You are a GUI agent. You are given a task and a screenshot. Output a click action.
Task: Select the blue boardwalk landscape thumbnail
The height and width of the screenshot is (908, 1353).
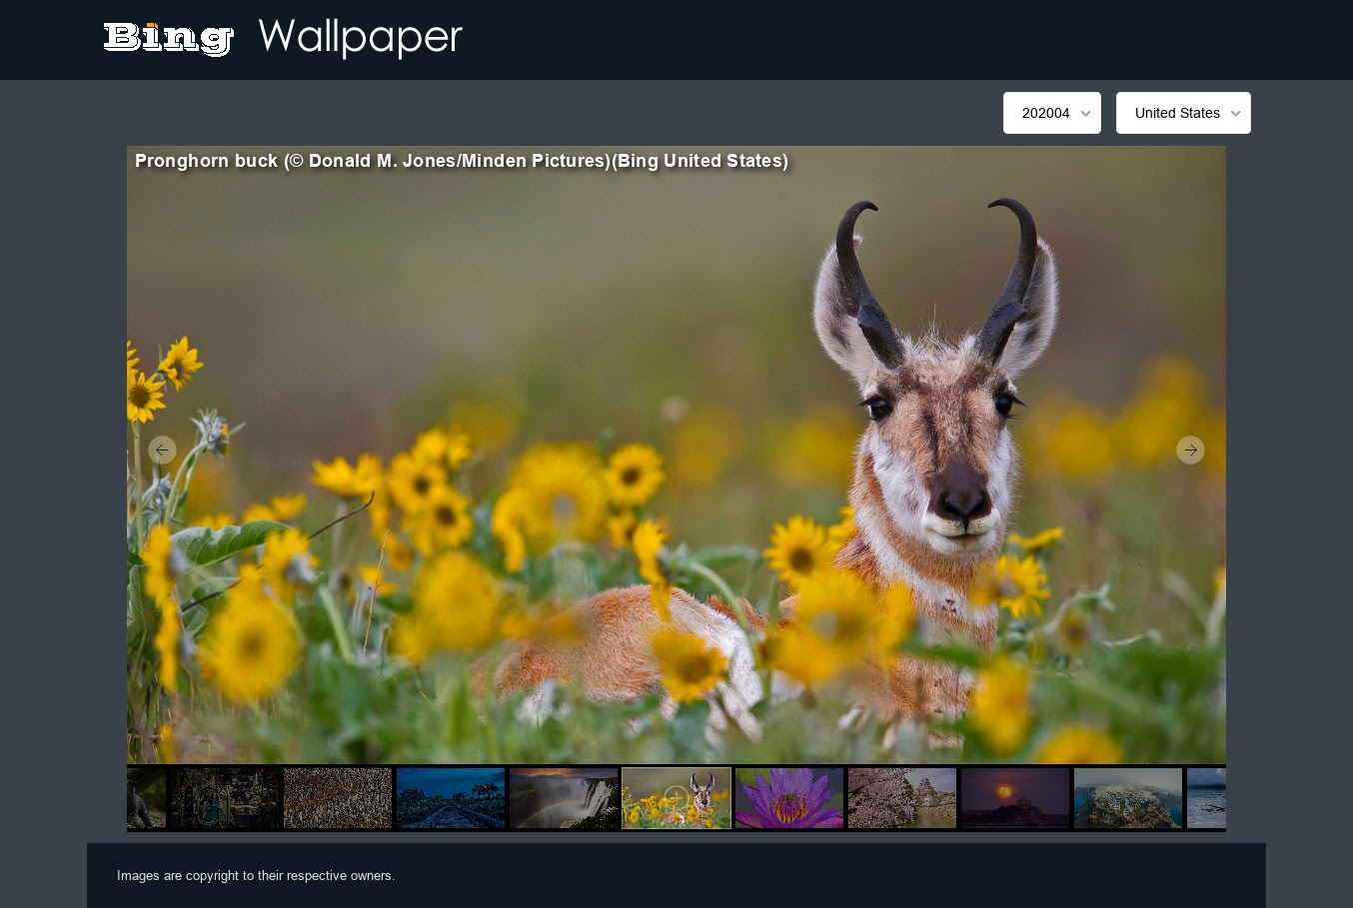click(x=451, y=798)
